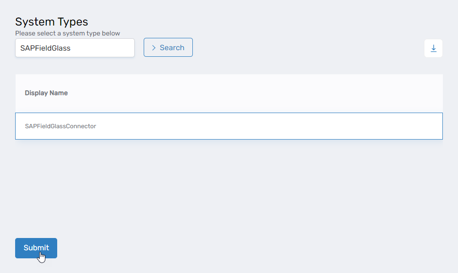The width and height of the screenshot is (458, 273).
Task: Click the right end of the result row
Action: pos(425,126)
